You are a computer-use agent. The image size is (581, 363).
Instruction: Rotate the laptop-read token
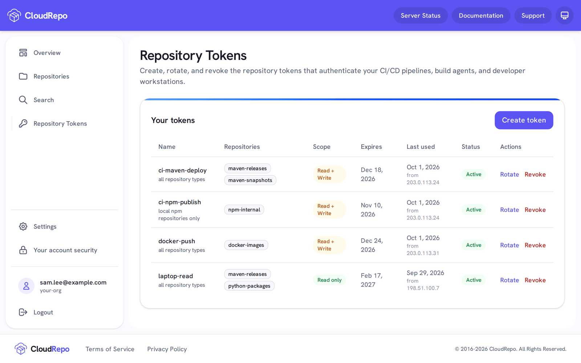click(x=509, y=280)
